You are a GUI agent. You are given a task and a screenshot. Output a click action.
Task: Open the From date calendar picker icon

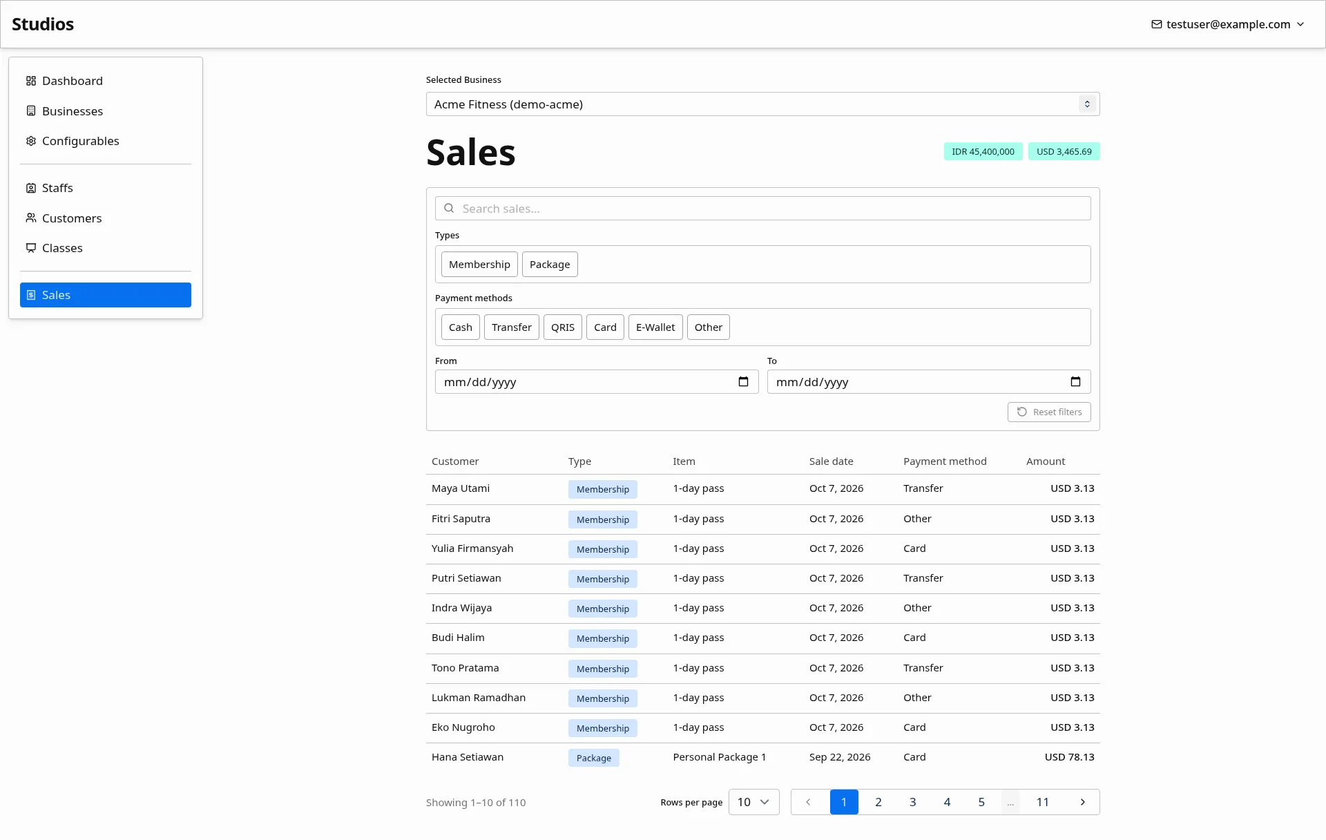point(743,381)
